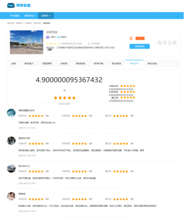Click the orange rectangle swatch
Image resolution: width=184 pixels, height=217 pixels.
(140, 38)
